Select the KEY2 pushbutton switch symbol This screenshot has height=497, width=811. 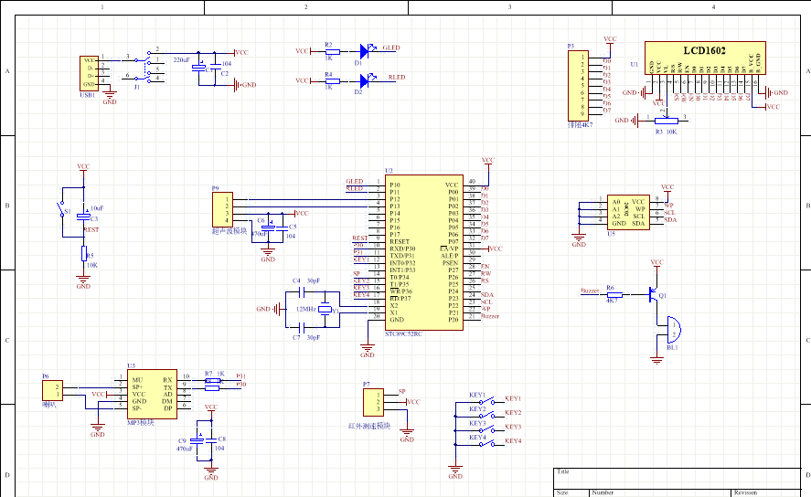click(486, 416)
